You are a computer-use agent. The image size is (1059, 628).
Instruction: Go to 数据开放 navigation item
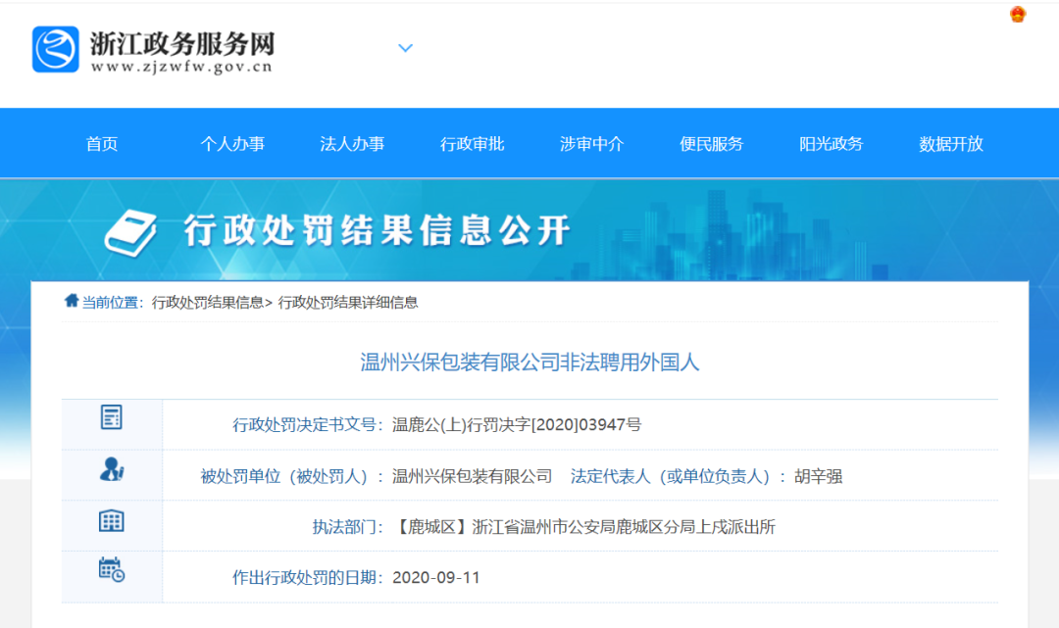click(x=950, y=144)
